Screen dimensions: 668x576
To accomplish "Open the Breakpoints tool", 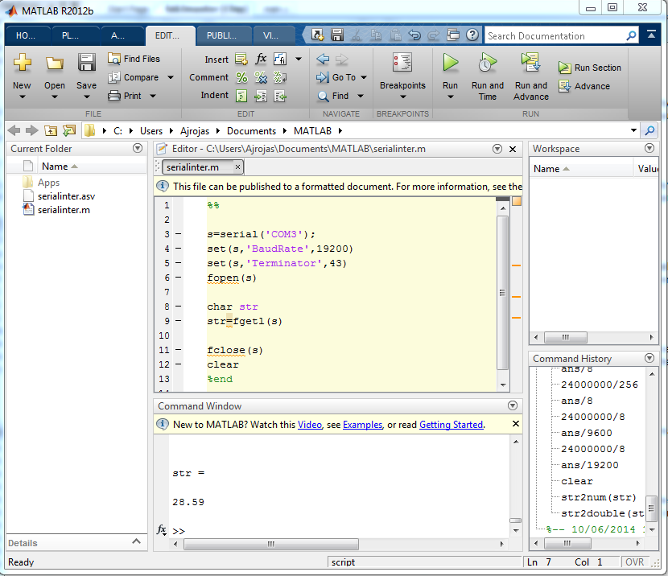I will (x=402, y=64).
